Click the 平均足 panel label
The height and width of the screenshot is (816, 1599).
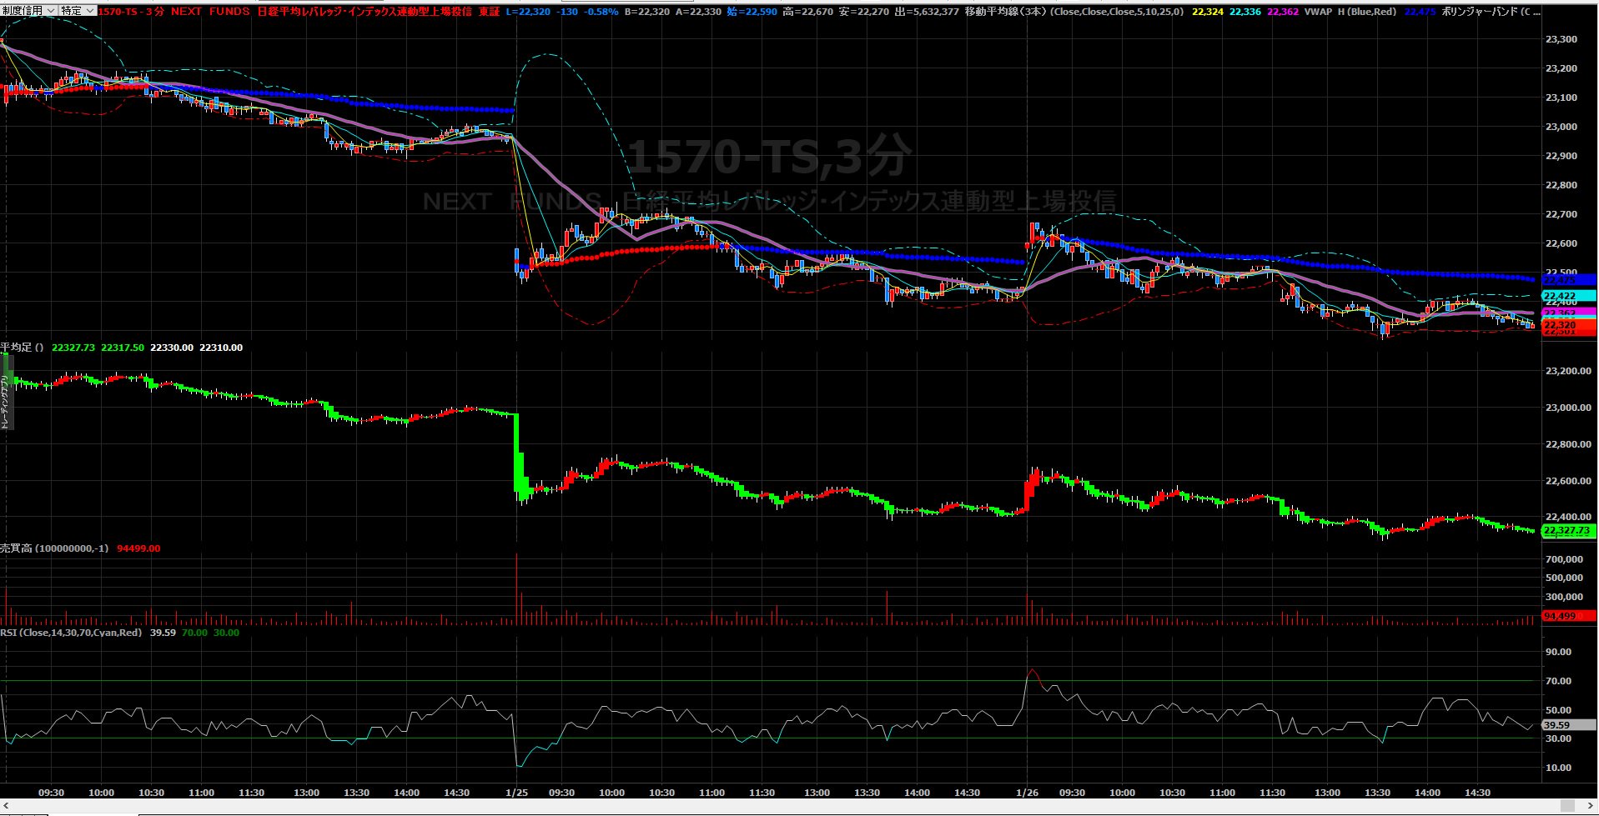pos(22,348)
